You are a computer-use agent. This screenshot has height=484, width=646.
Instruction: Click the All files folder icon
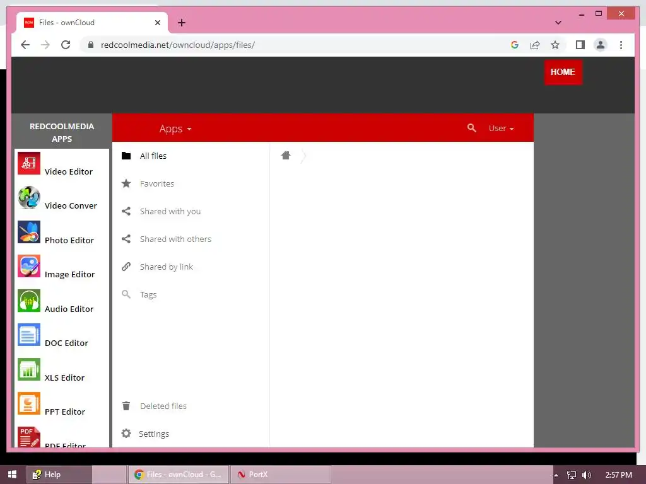tap(126, 156)
